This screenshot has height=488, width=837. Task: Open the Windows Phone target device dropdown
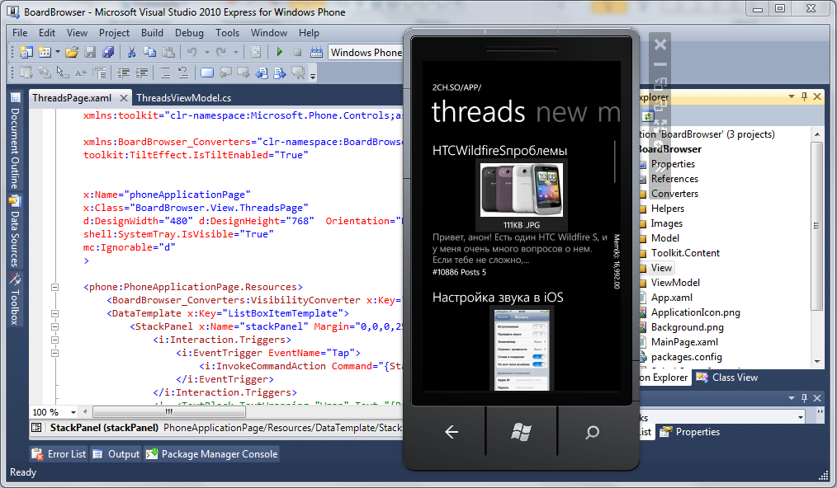[x=366, y=52]
